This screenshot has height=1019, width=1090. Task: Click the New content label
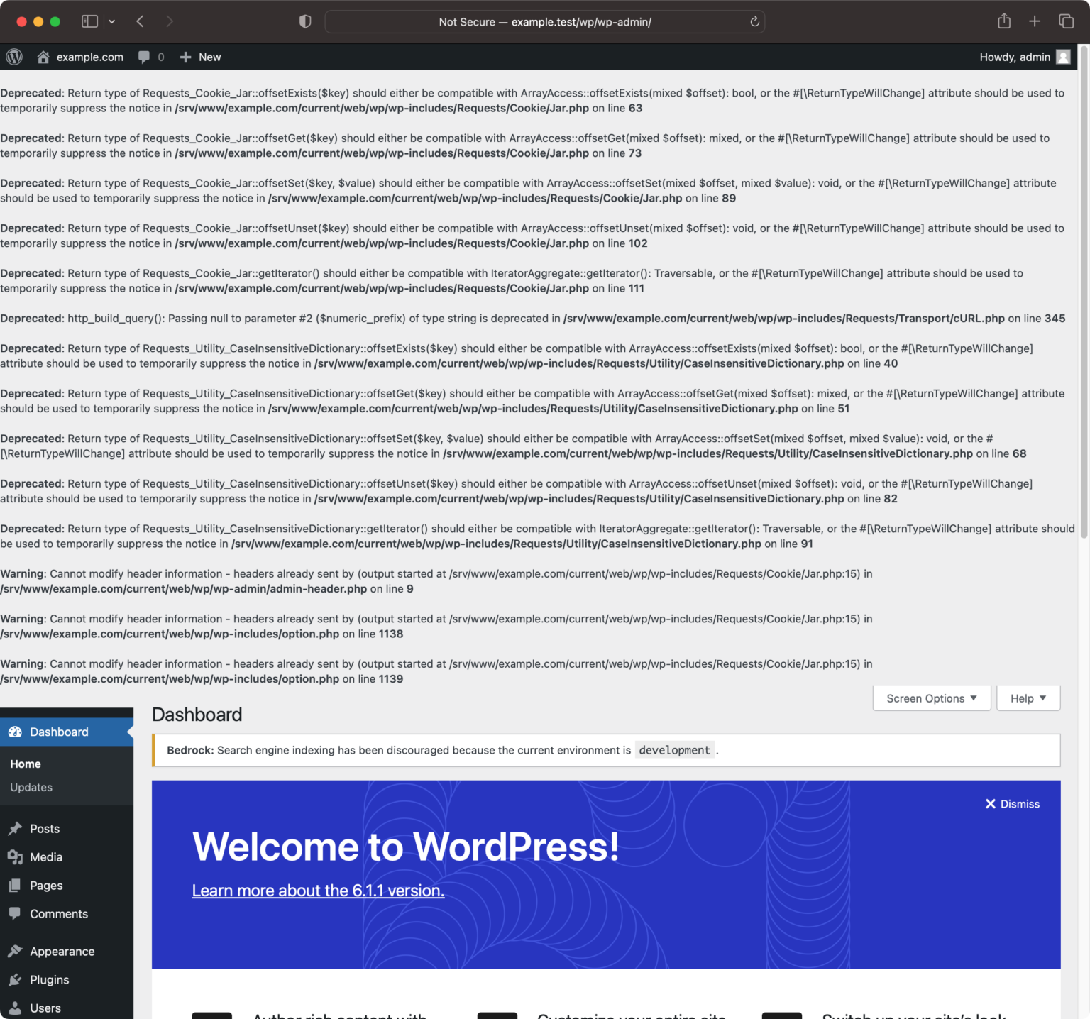click(209, 57)
